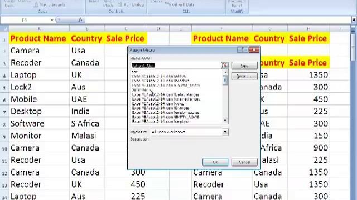357x200 pixels.
Task: Click cell G13 containing Usa
Action: pos(270,184)
